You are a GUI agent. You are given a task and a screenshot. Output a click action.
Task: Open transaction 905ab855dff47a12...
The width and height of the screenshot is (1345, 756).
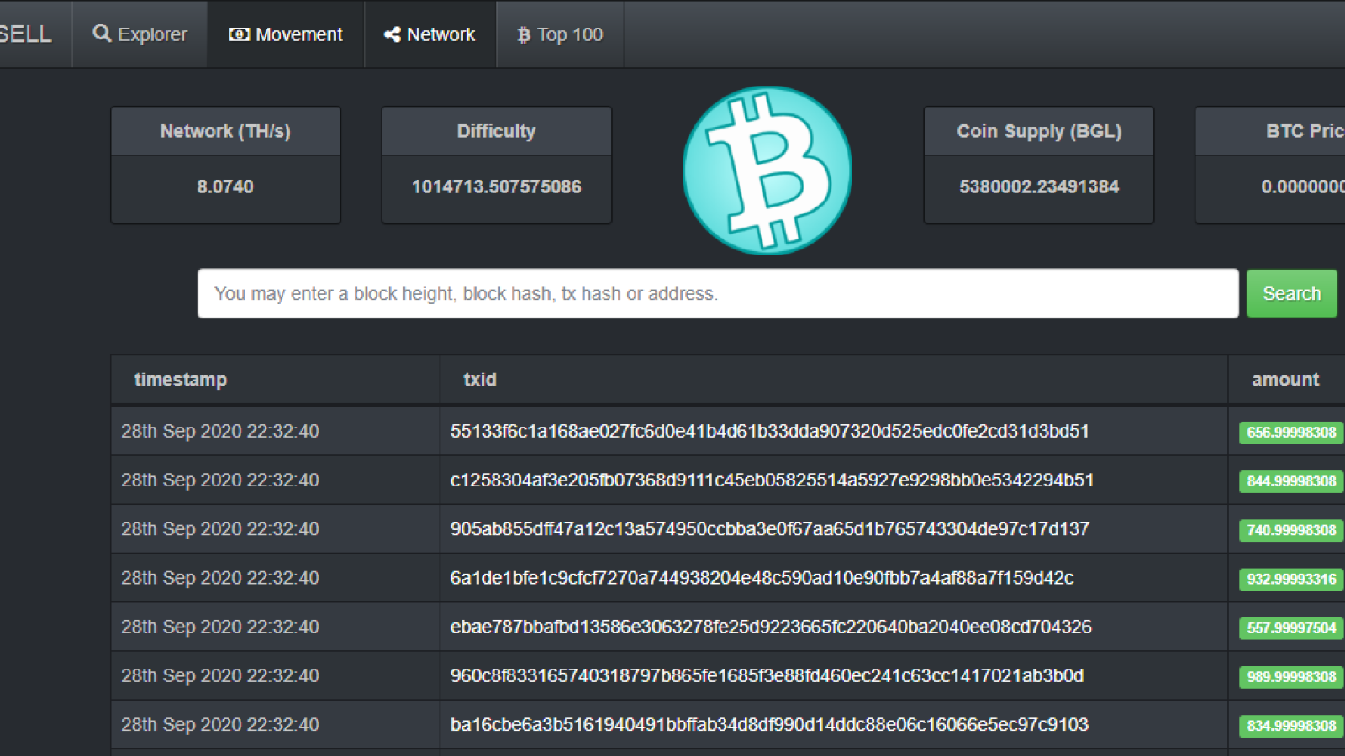point(769,529)
